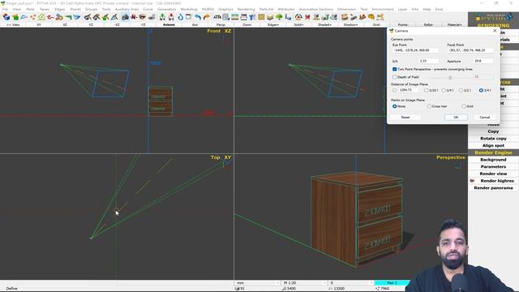Screen dimensions: 519x292
Task: Click the Persp view bar button
Action: (221, 25)
